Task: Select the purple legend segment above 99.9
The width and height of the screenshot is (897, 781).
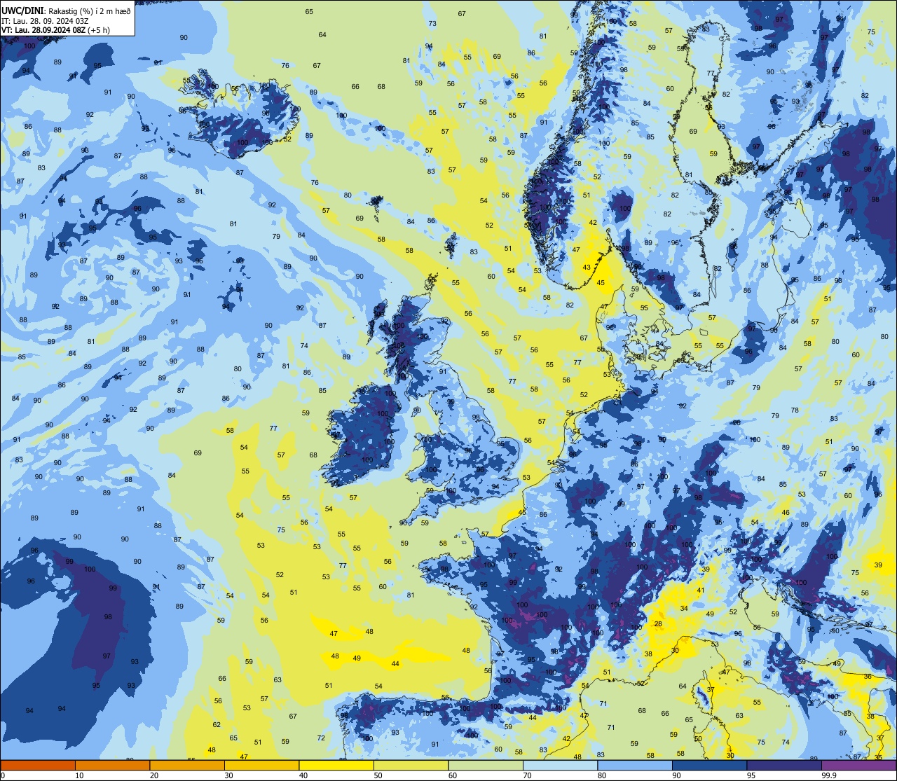Action: pos(858,765)
